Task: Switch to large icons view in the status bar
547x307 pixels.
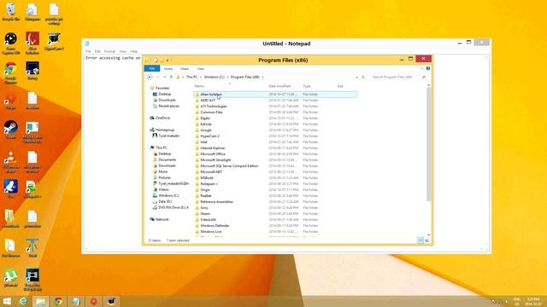Action: tap(427, 240)
